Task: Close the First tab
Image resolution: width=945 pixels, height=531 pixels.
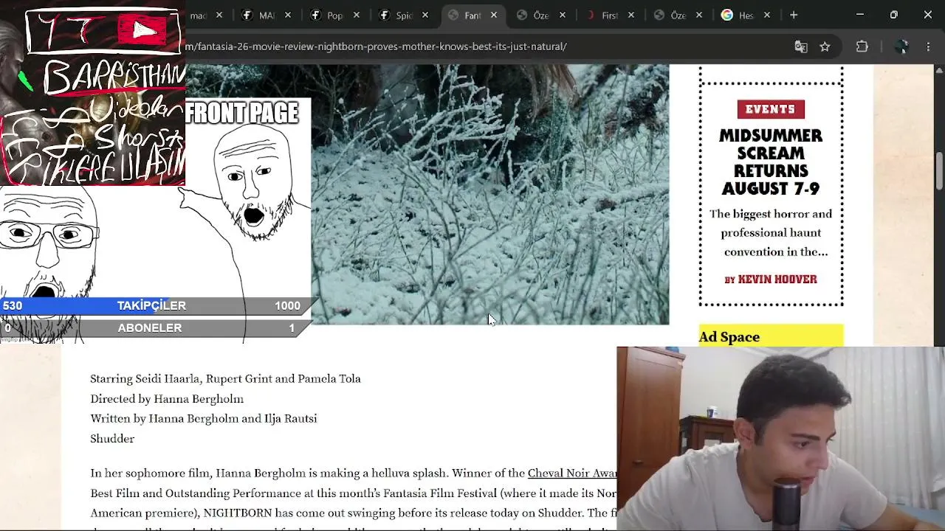Action: tap(630, 15)
